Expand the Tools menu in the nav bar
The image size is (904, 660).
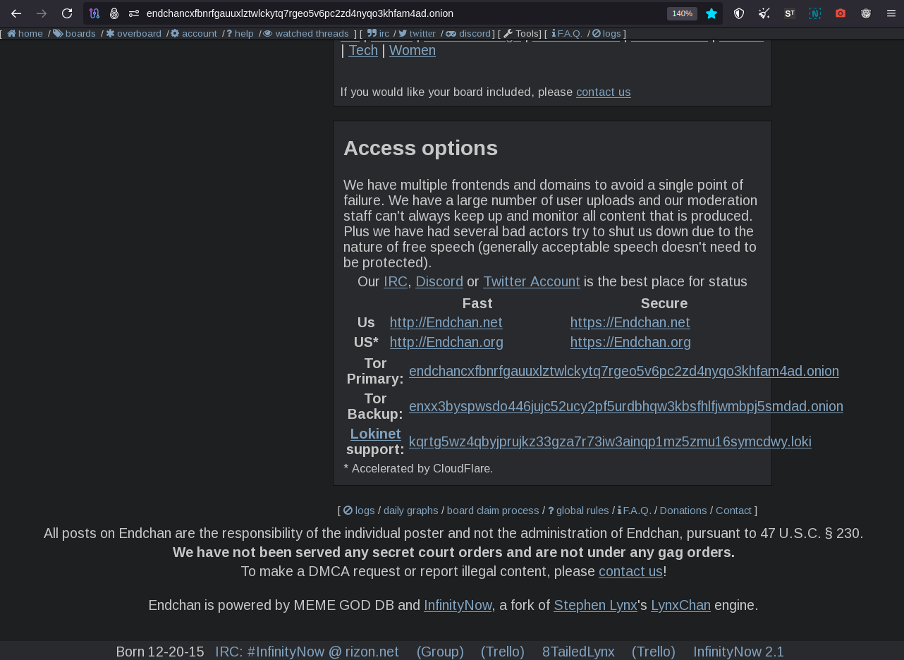(522, 34)
